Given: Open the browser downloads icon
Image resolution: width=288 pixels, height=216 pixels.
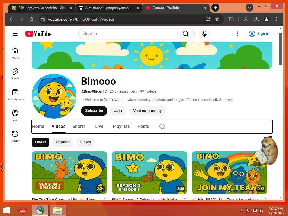Looking at the screenshot, I should tap(256, 19).
